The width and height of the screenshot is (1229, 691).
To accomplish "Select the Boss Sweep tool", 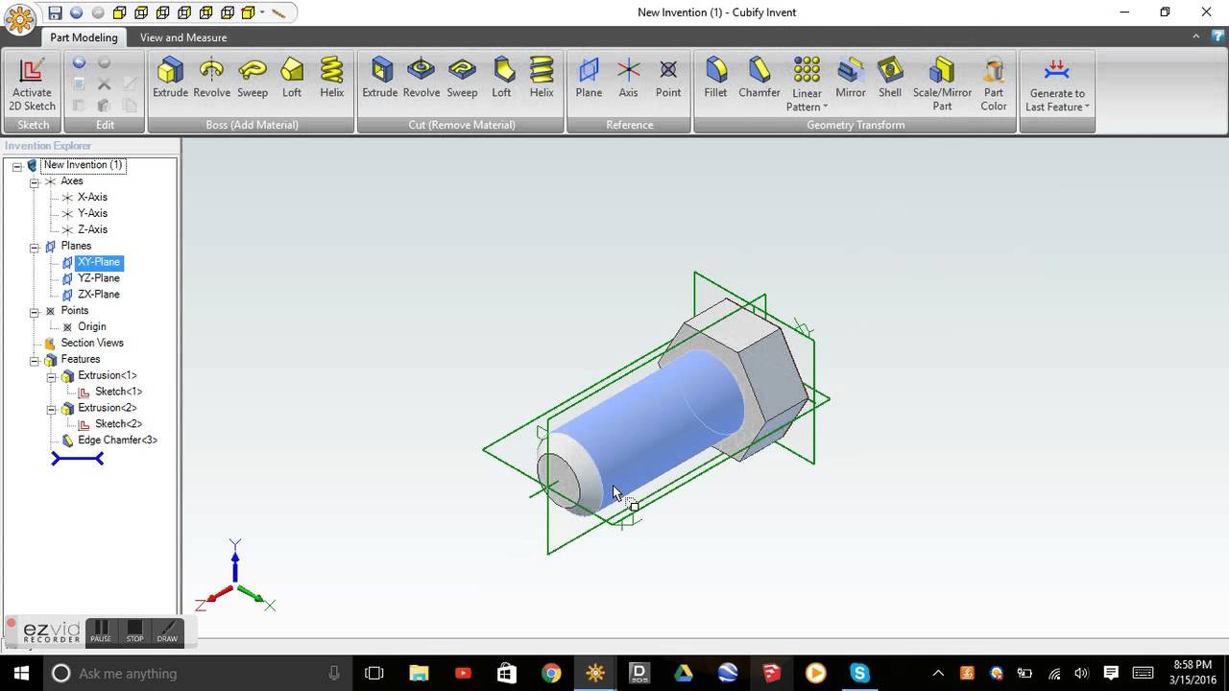I will click(253, 79).
